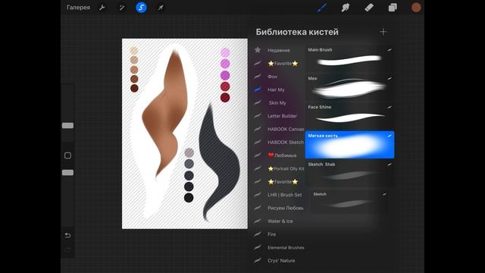The height and width of the screenshot is (273, 485).
Task: Pick the darkest brown canvas swatch
Action: coord(134,88)
